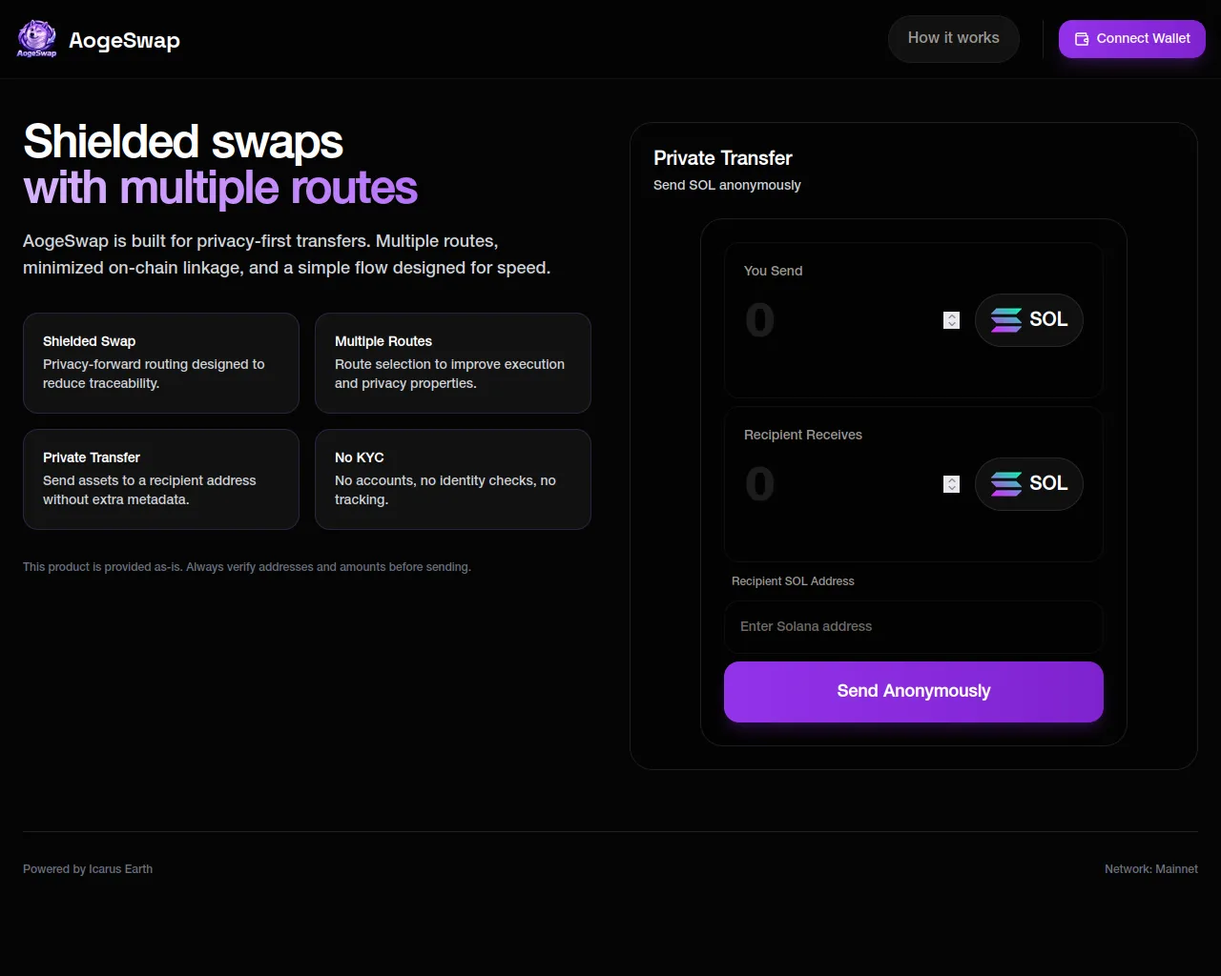Click the Solana icon in Recipient Receives
Viewport: 1221px width, 976px height.
pyautogui.click(x=1005, y=484)
